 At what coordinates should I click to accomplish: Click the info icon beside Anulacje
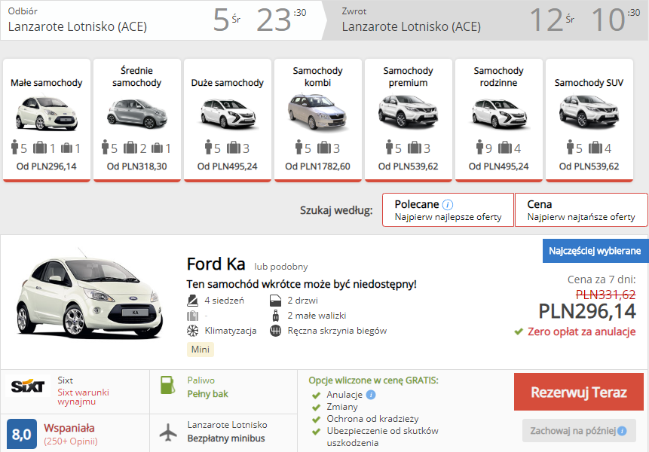[371, 395]
